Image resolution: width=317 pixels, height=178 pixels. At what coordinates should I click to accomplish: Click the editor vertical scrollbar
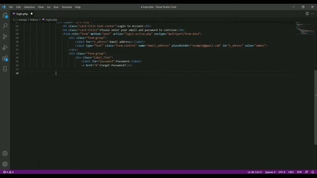coord(316,107)
